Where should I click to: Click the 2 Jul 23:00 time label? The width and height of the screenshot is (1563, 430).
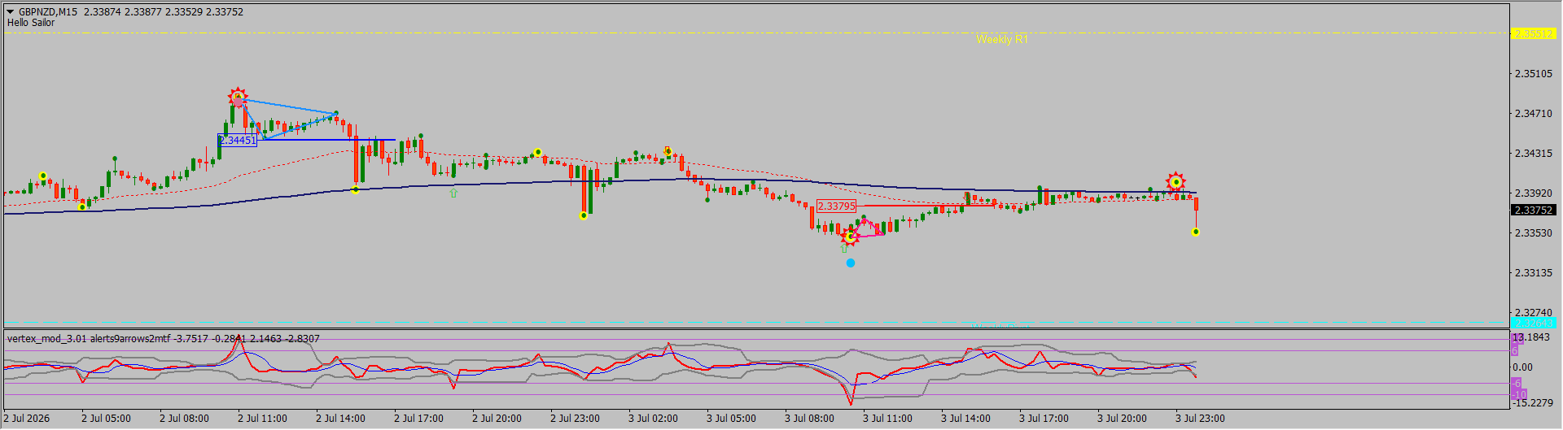click(x=575, y=419)
